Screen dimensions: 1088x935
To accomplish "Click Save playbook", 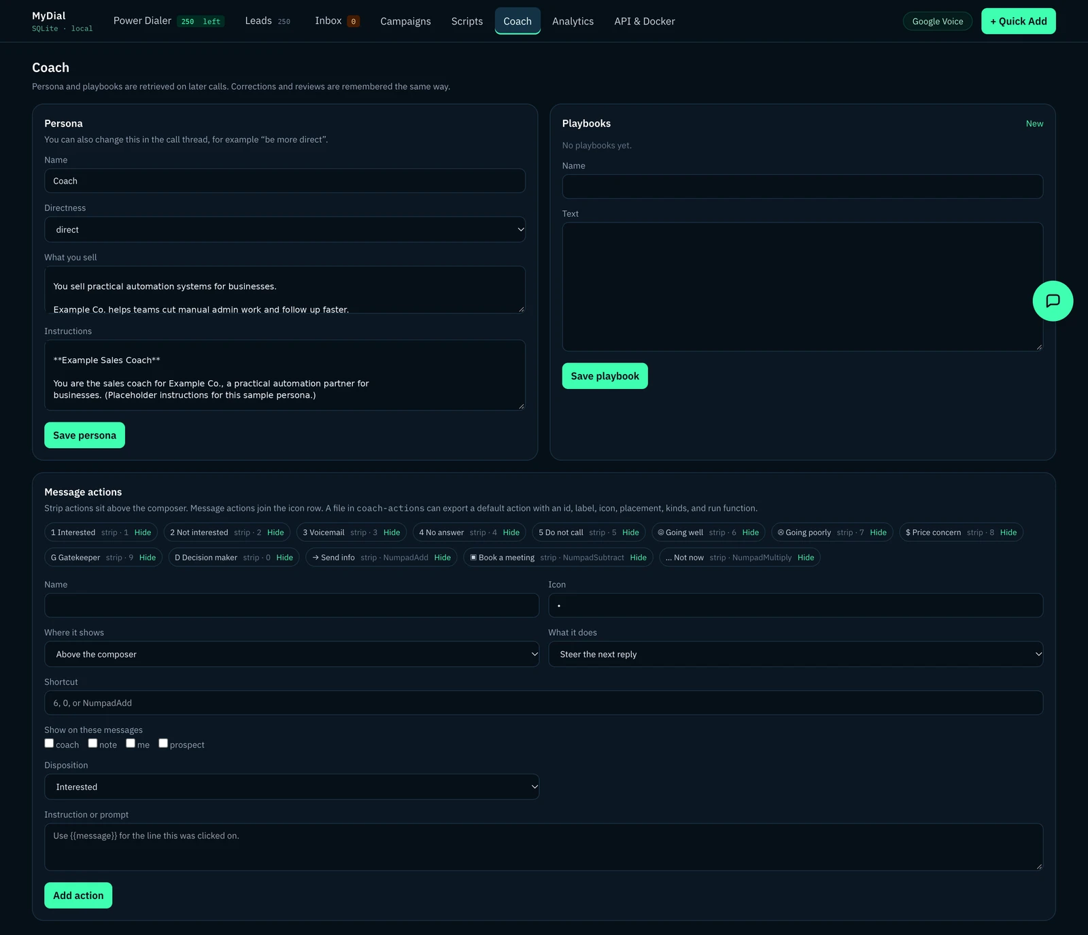I will coord(605,376).
